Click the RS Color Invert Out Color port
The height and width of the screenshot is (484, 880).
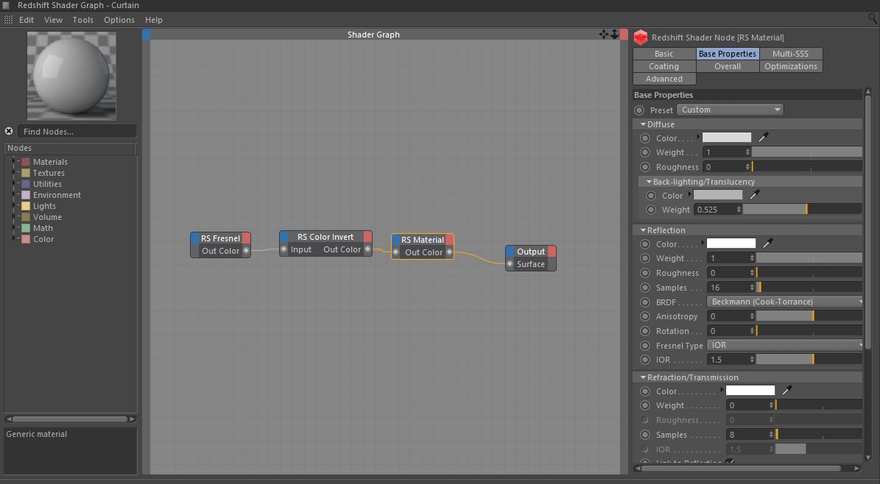367,249
